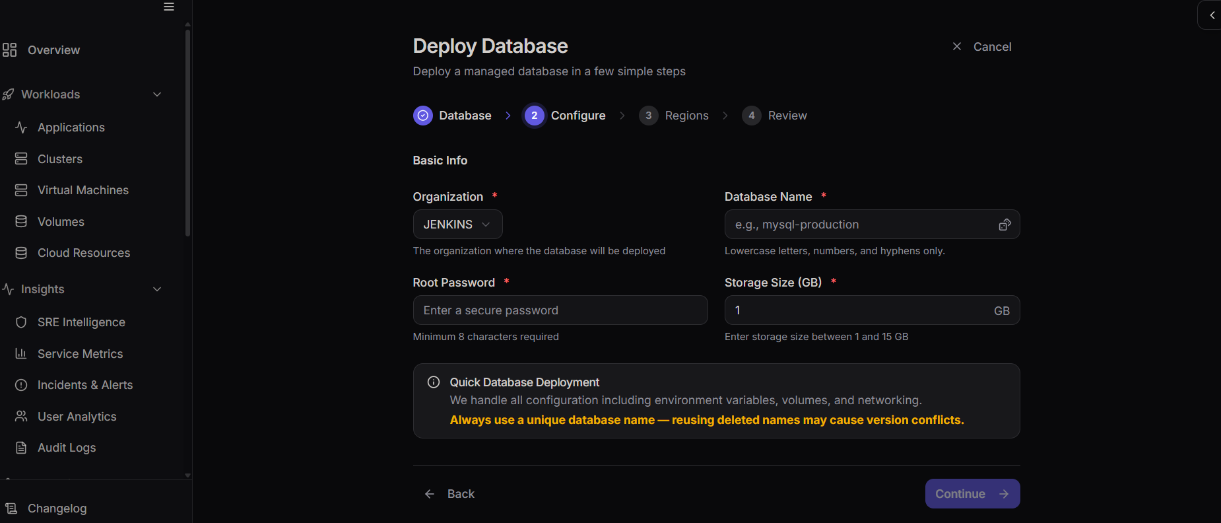The height and width of the screenshot is (523, 1221).
Task: Open the Changelog link
Action: 57,508
